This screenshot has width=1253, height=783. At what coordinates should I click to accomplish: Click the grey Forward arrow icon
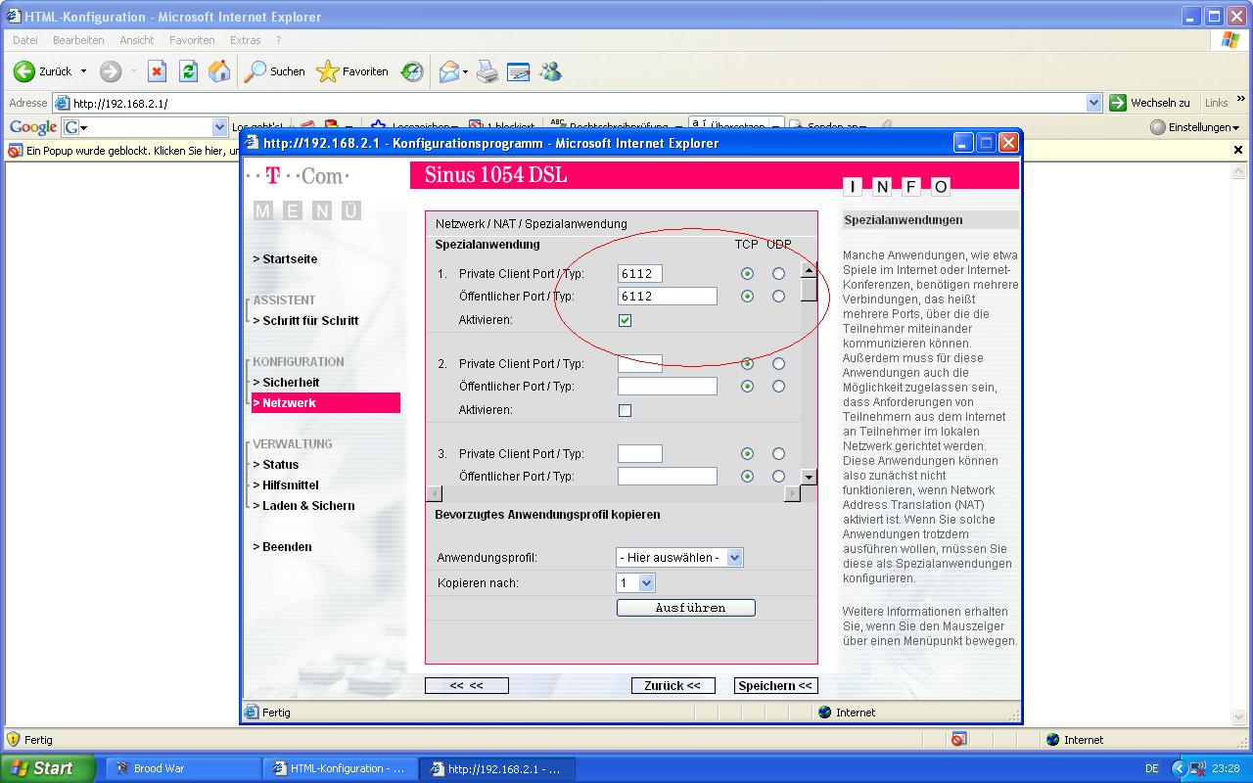click(x=111, y=71)
